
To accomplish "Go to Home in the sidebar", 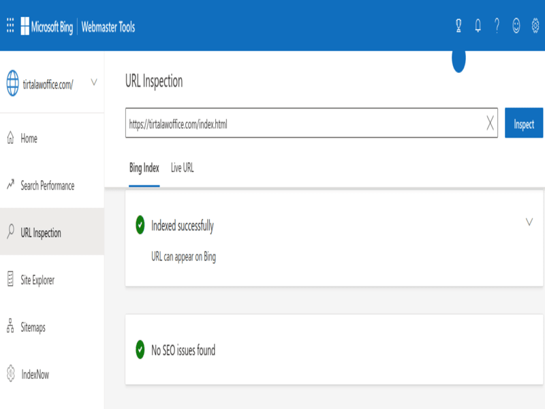I will pos(29,138).
